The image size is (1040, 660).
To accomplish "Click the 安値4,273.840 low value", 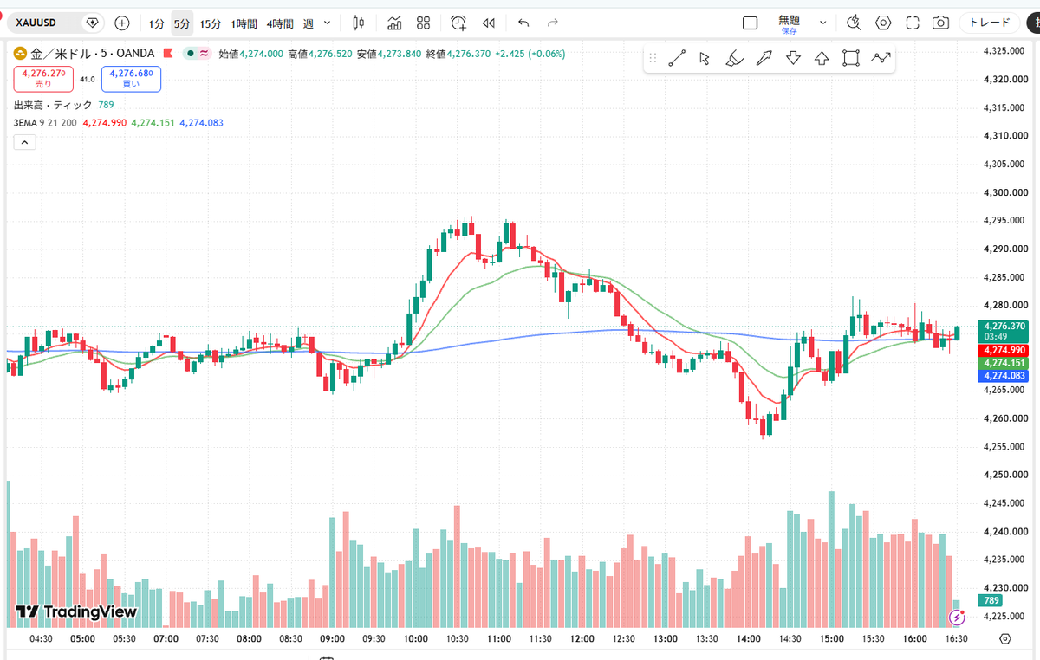I will tap(389, 54).
